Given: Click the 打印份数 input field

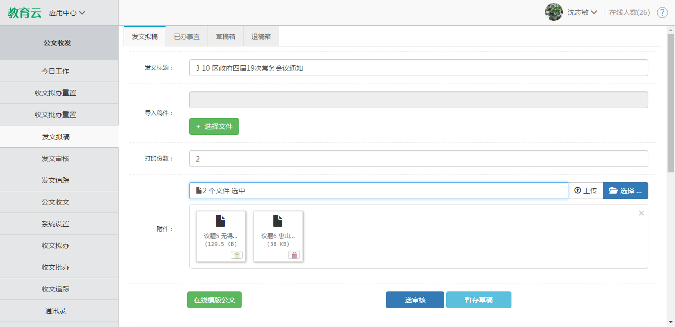Looking at the screenshot, I should click(x=418, y=159).
